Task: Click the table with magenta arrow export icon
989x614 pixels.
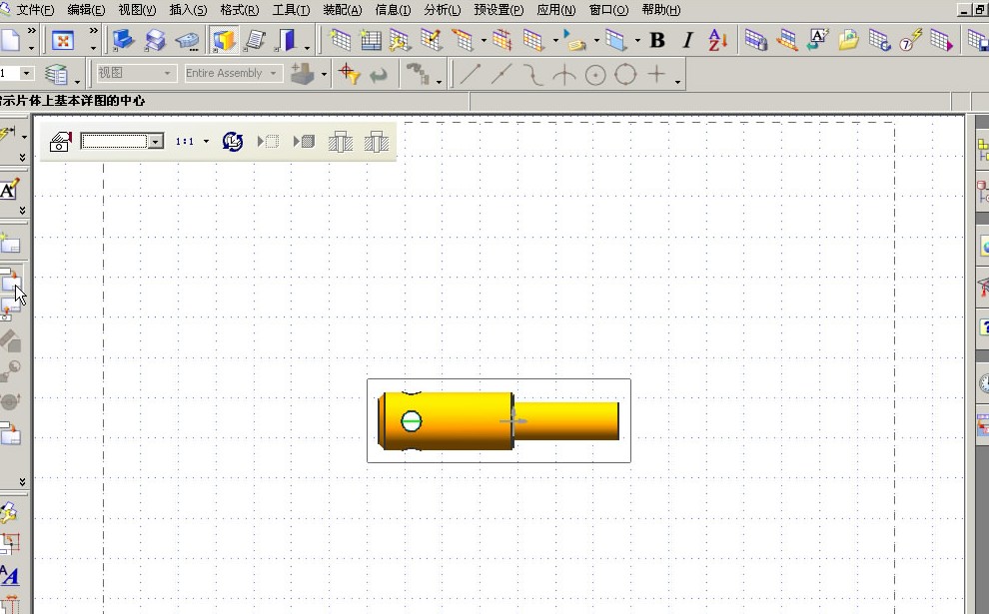Action: coord(941,40)
